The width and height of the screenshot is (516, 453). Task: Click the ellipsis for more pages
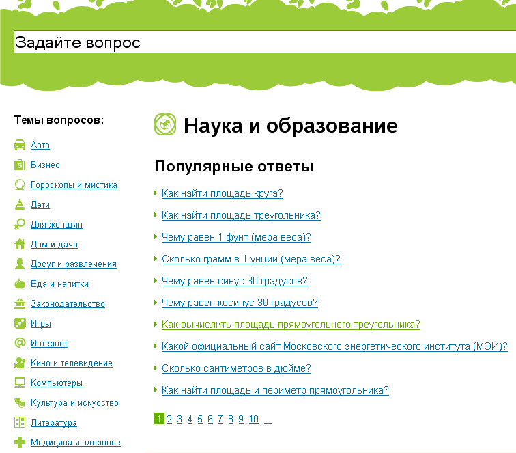click(268, 420)
